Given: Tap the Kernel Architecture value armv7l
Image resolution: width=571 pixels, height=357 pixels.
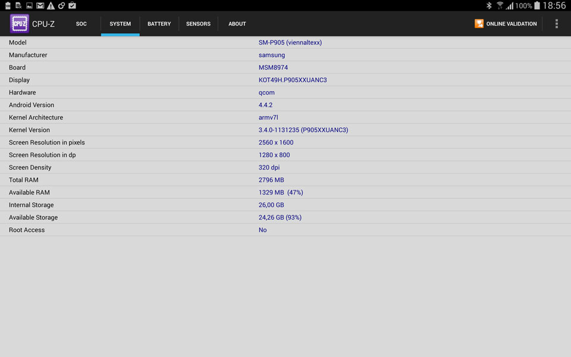Looking at the screenshot, I should pos(268,117).
